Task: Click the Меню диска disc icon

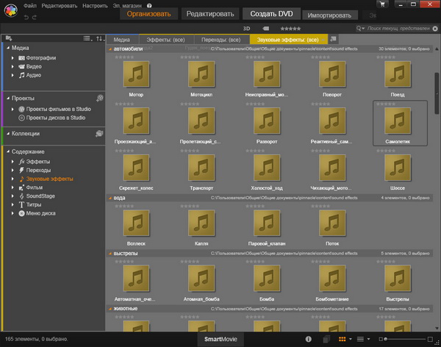Action: coord(22,212)
